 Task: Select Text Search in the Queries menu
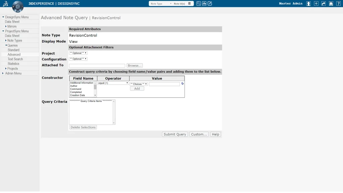(x=15, y=59)
